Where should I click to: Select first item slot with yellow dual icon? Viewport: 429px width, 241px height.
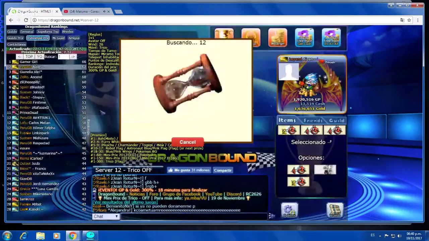click(x=289, y=131)
